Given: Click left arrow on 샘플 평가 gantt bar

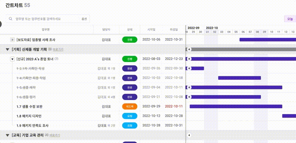Looking at the screenshot, I should [x=189, y=97].
